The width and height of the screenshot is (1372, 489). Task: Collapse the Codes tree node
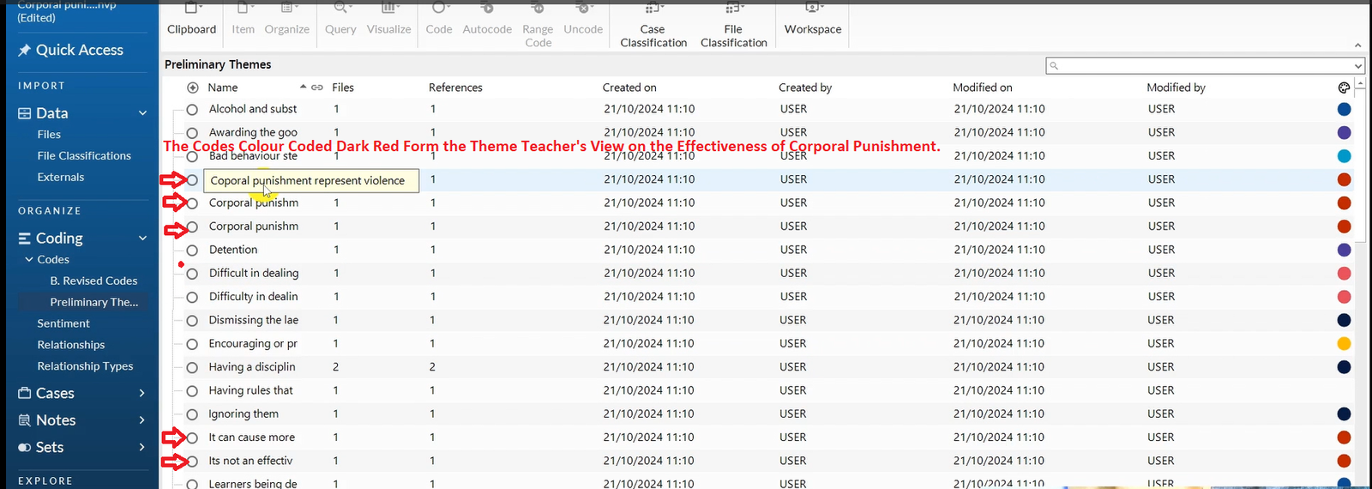click(29, 259)
